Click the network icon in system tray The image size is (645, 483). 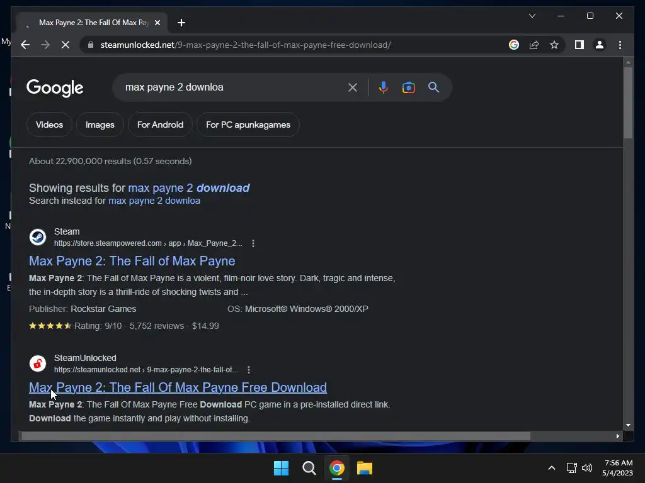coord(571,468)
